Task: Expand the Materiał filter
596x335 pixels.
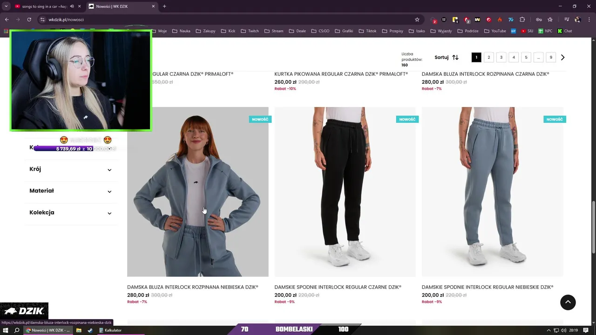Action: [71, 191]
